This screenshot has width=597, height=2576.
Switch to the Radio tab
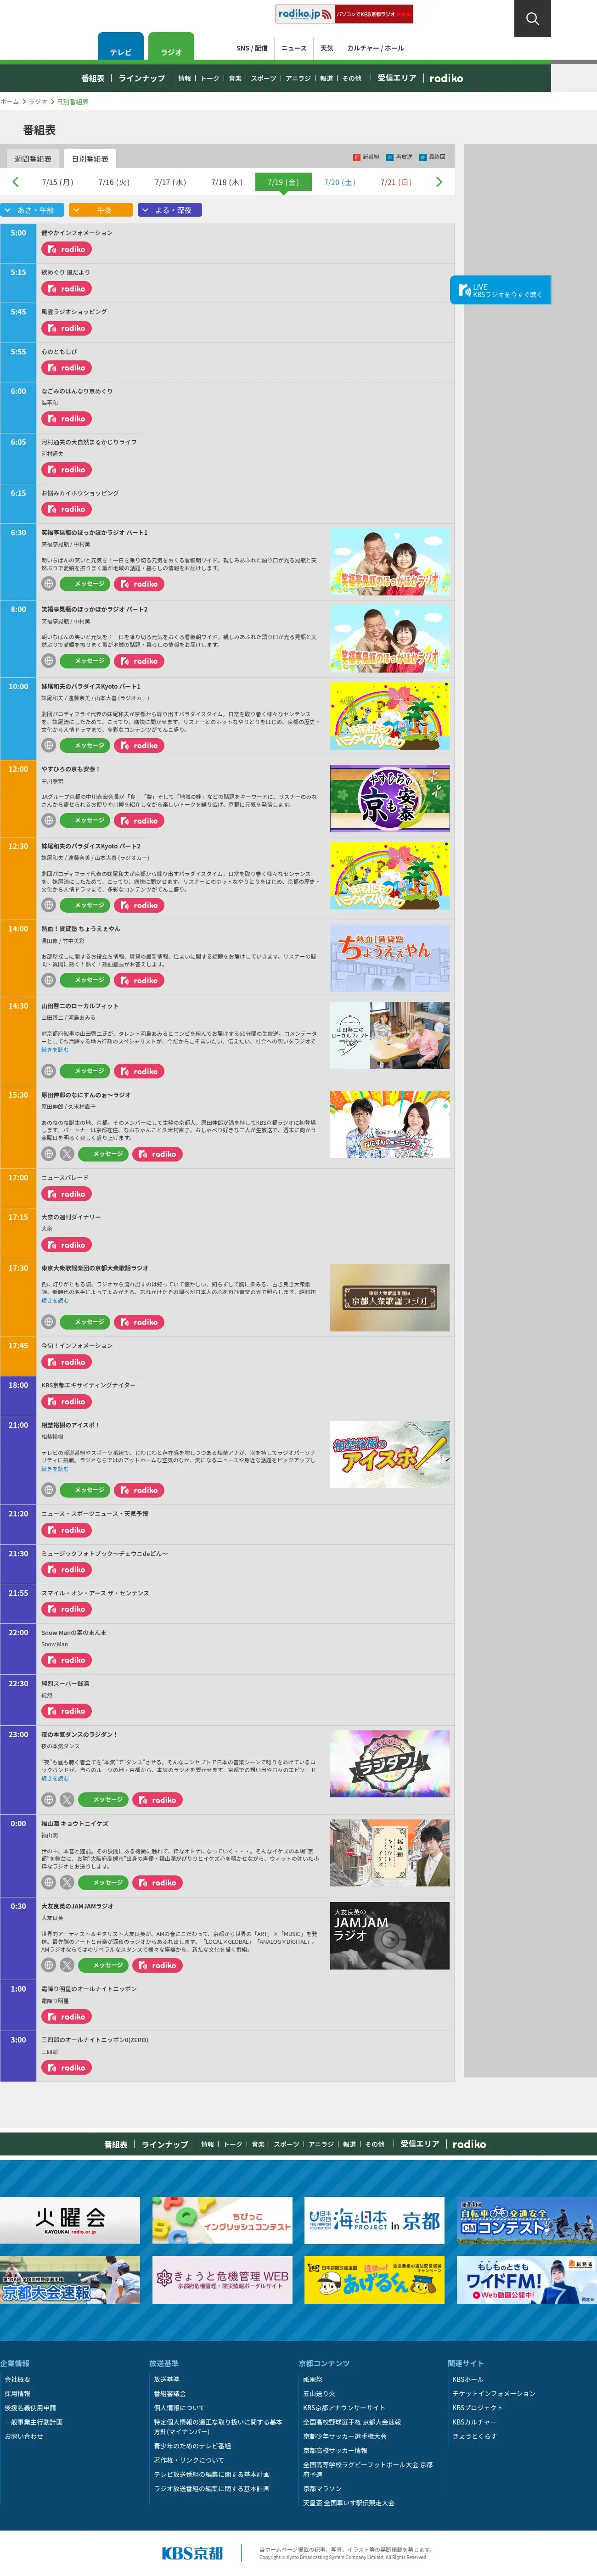point(171,47)
